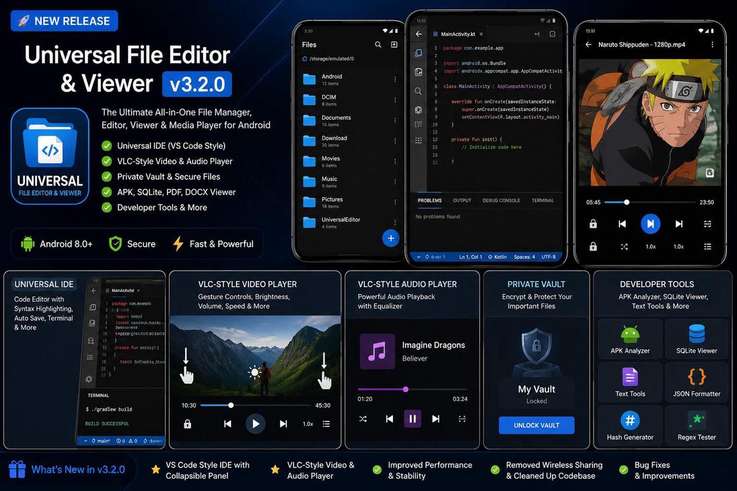Open the Hash Generator tool

tap(630, 425)
